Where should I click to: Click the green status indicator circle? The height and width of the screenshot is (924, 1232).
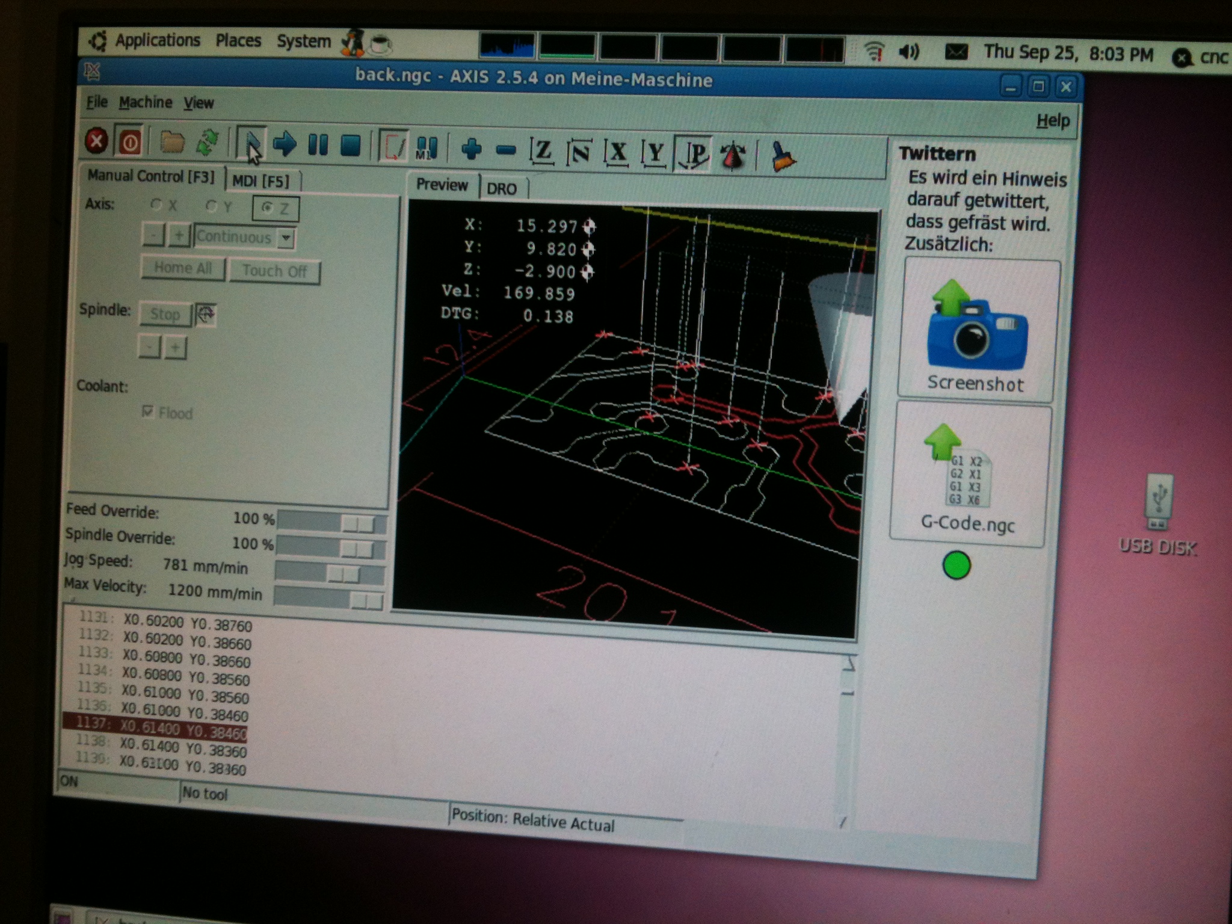tap(956, 565)
